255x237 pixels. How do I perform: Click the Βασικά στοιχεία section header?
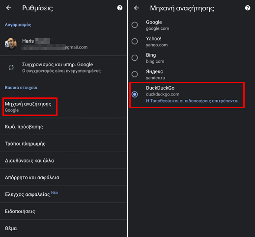(21, 88)
